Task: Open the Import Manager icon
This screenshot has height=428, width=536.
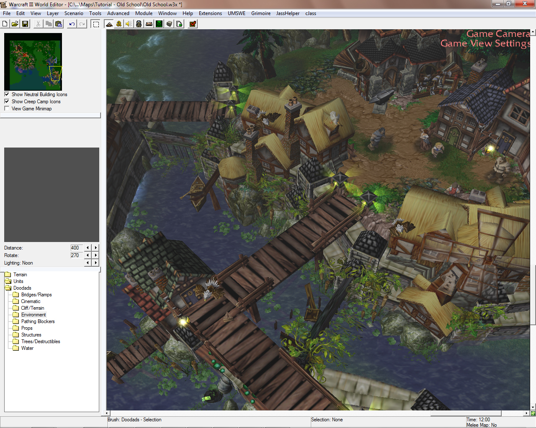Action: [x=179, y=24]
